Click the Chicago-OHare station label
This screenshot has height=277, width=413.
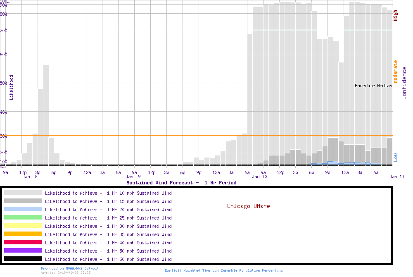(x=248, y=206)
